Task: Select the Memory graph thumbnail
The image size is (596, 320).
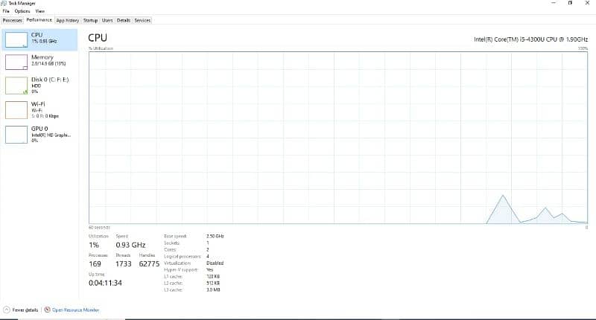Action: [x=16, y=63]
